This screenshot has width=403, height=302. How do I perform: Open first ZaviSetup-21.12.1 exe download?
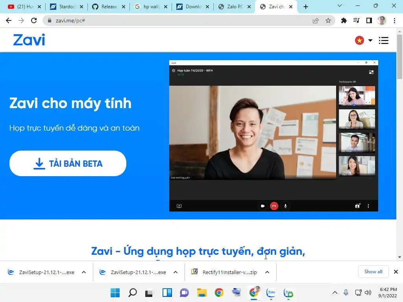pyautogui.click(x=41, y=272)
